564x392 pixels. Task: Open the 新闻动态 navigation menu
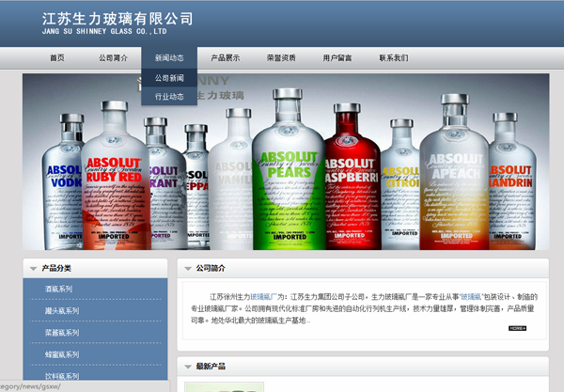tap(169, 58)
